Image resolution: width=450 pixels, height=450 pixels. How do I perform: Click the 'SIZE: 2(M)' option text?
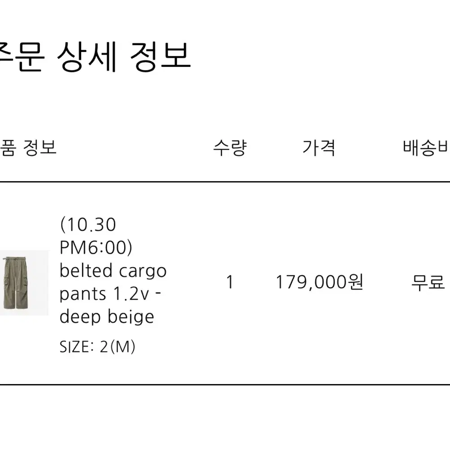tap(97, 346)
